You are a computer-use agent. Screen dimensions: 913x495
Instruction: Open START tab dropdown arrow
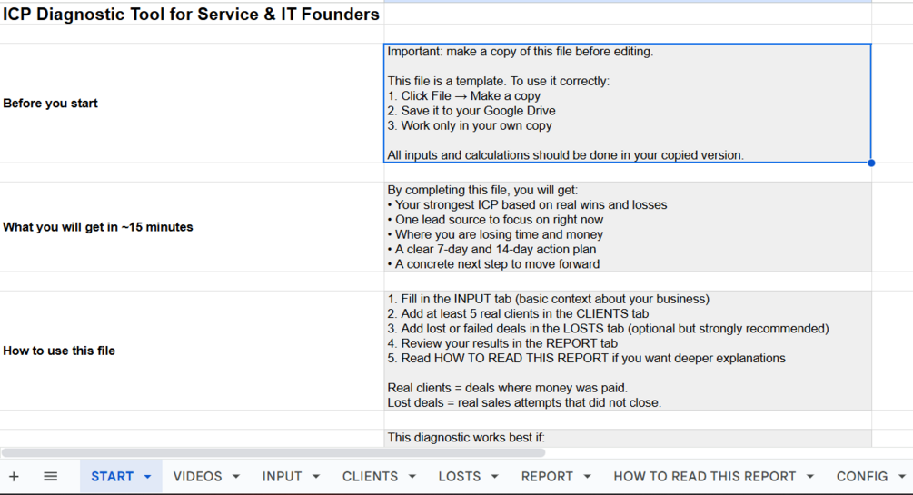point(147,476)
